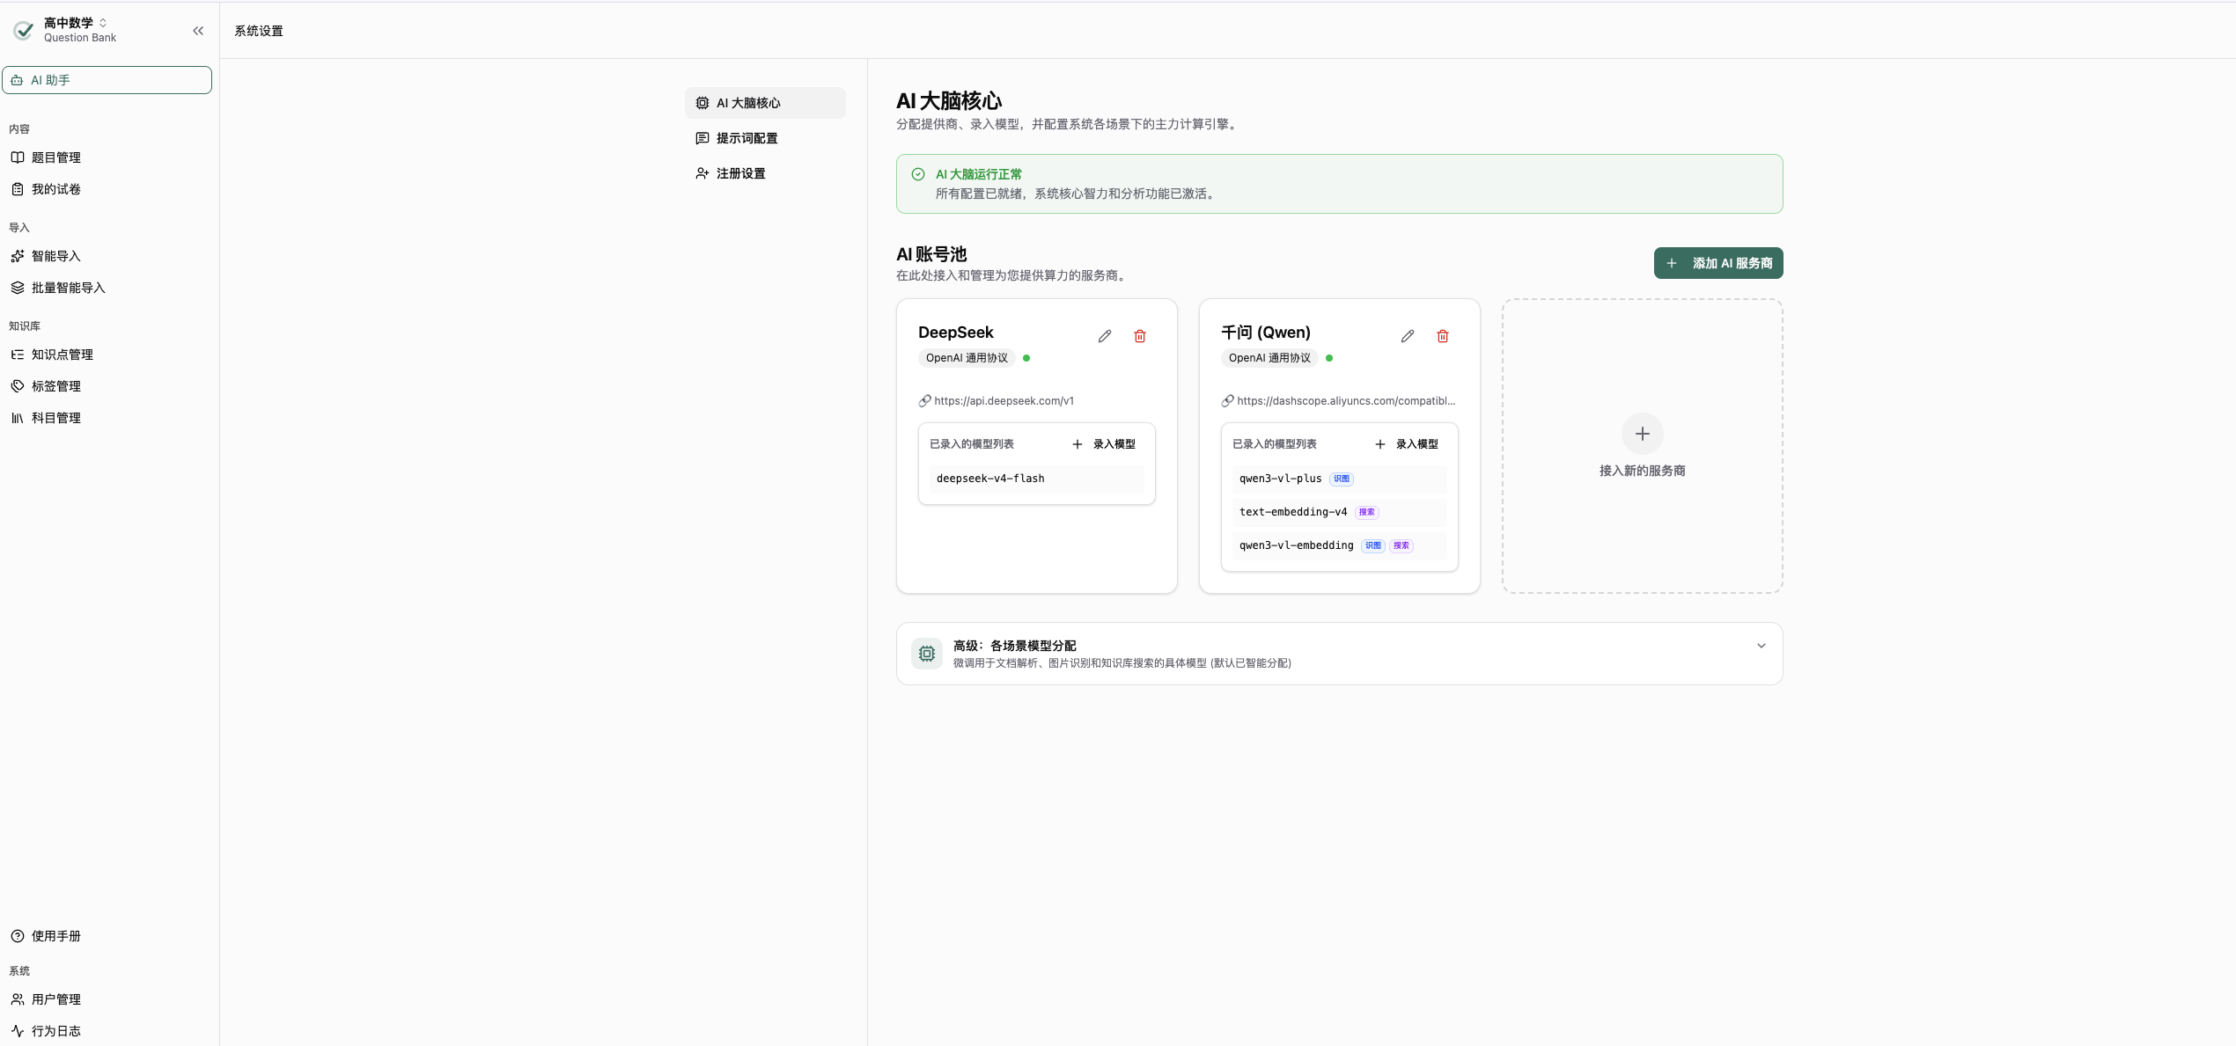Switch to 提示词配置 settings tab

[765, 138]
